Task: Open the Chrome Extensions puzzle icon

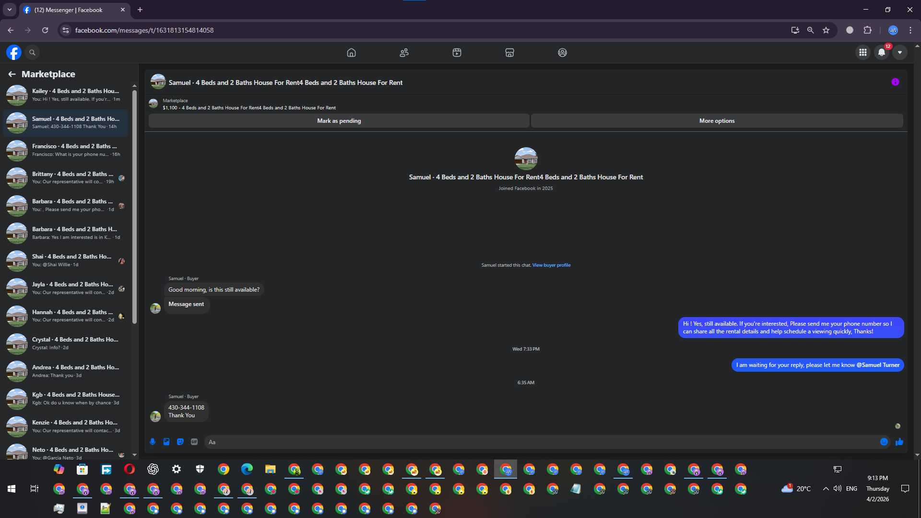Action: click(x=867, y=30)
